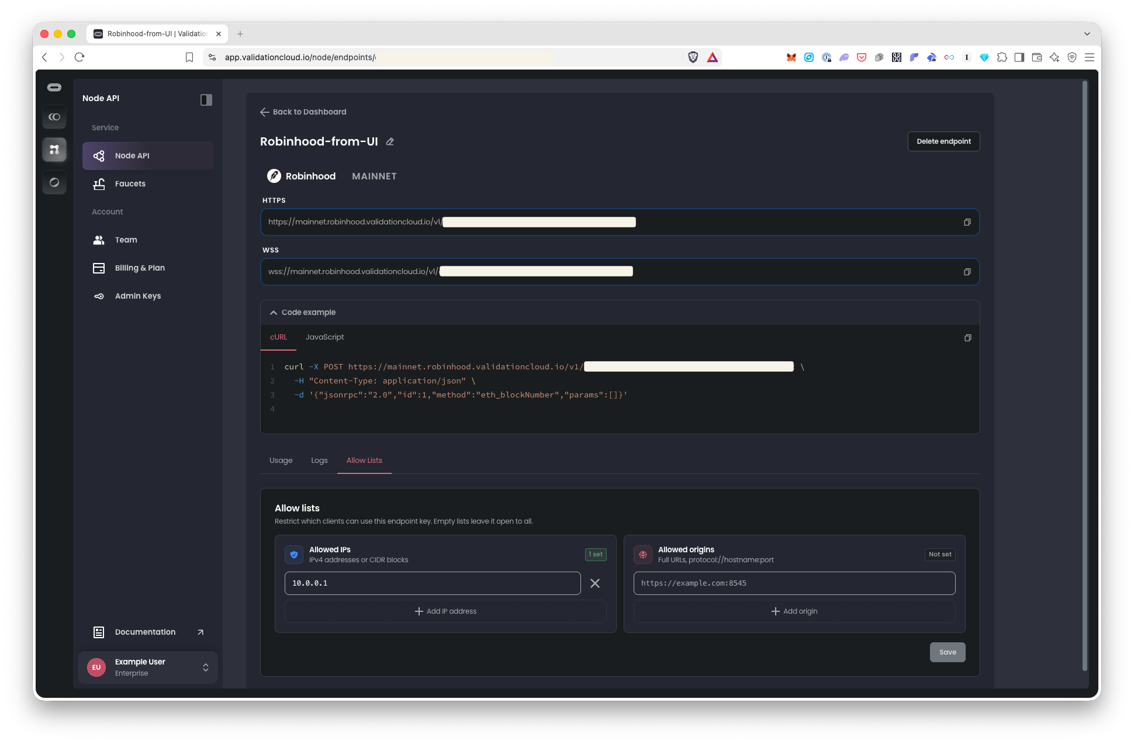Click the Validation Cloud logo icon
This screenshot has height=744, width=1134.
pos(54,88)
